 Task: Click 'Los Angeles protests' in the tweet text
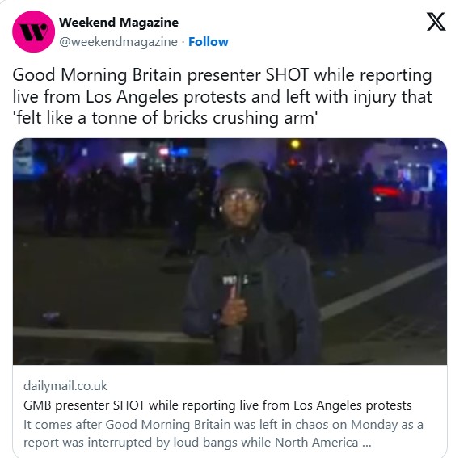pyautogui.click(x=166, y=97)
